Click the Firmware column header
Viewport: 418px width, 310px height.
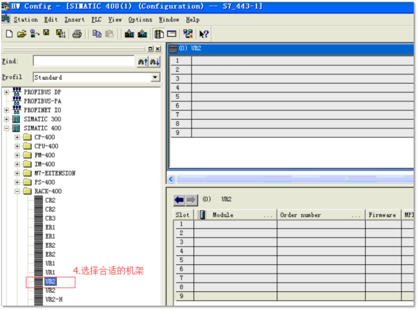(383, 215)
